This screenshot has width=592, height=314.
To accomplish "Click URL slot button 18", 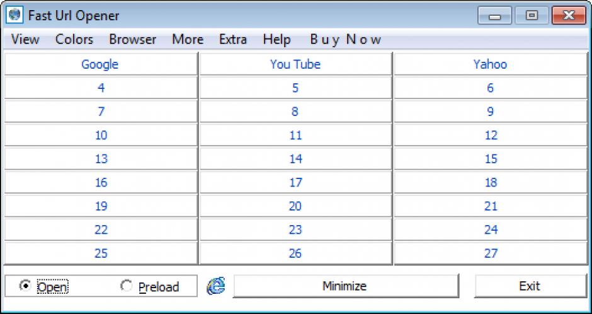I will 491,182.
